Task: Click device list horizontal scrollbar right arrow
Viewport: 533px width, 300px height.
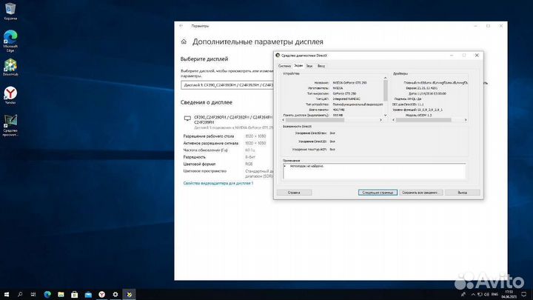Action: (x=381, y=120)
